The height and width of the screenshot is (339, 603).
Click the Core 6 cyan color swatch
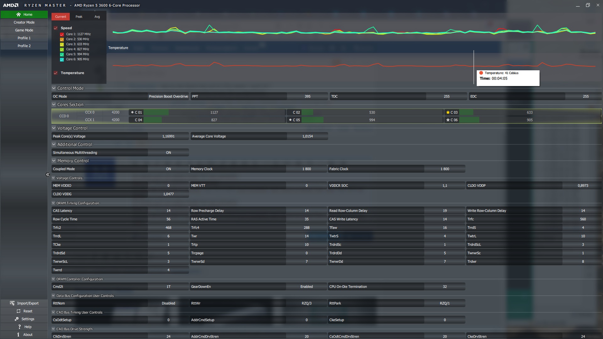coord(62,59)
